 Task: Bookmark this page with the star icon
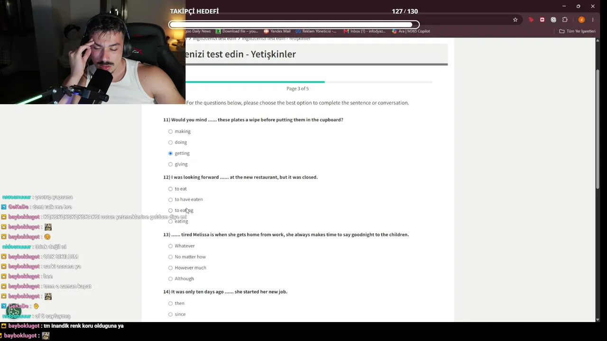point(515,20)
